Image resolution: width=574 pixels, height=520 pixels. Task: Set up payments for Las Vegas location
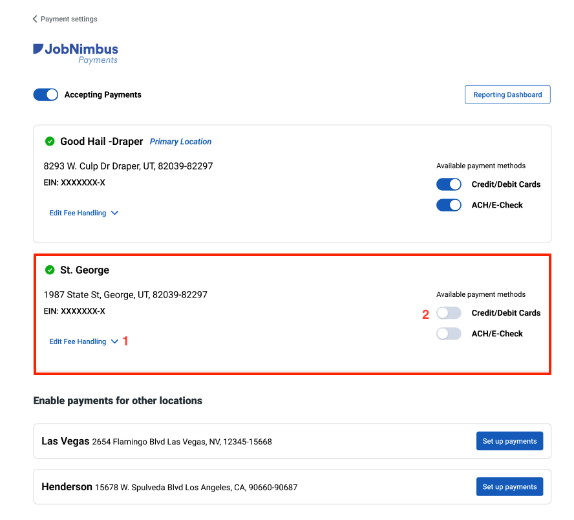click(509, 440)
